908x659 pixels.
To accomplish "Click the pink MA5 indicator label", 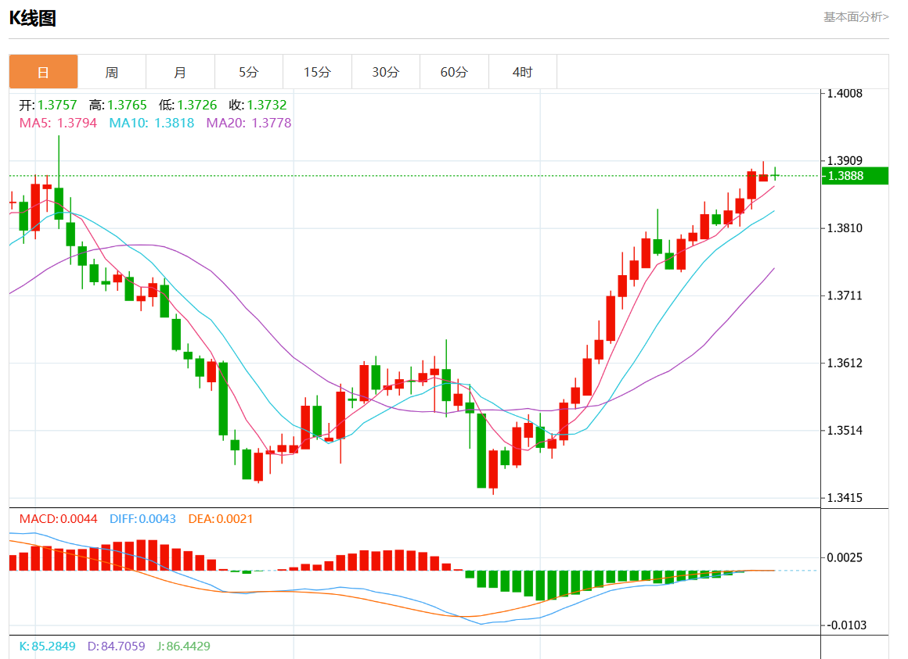I will coord(58,123).
